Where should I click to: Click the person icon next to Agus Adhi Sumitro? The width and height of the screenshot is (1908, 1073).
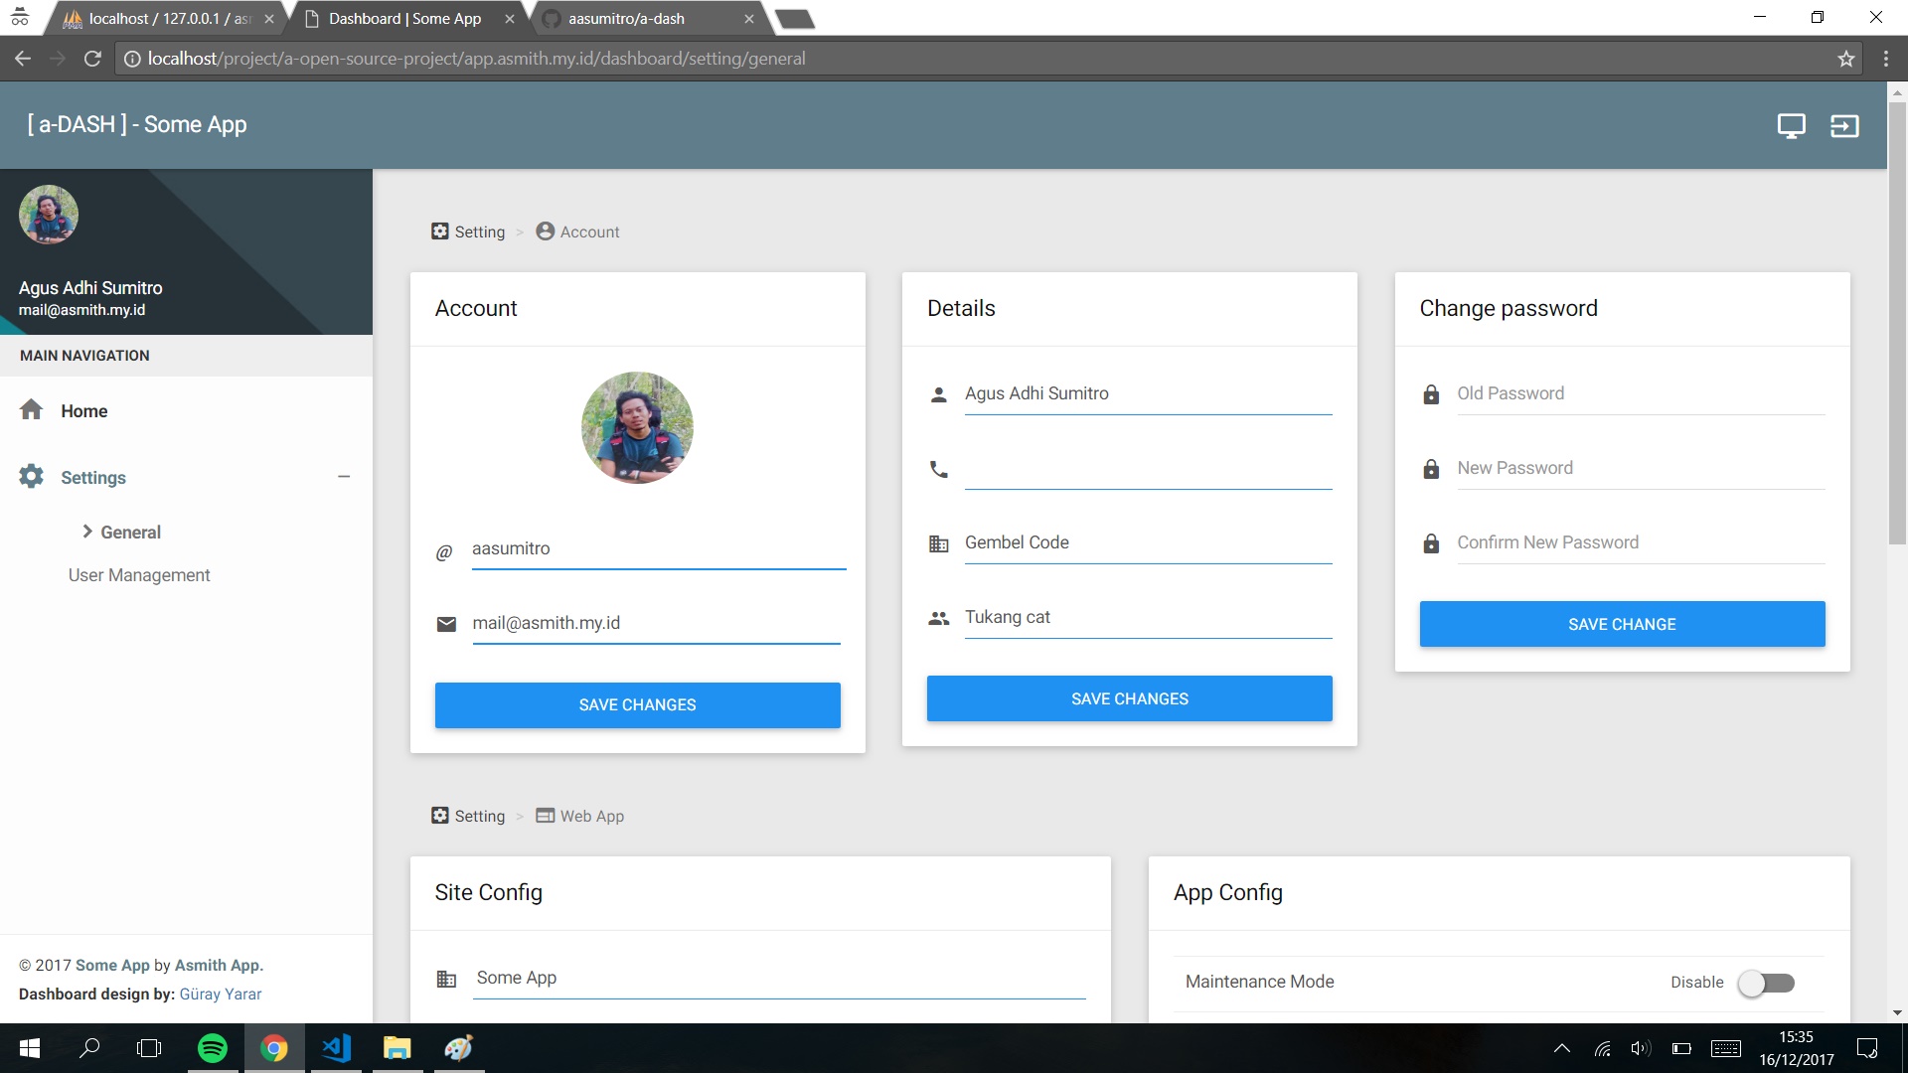[938, 394]
